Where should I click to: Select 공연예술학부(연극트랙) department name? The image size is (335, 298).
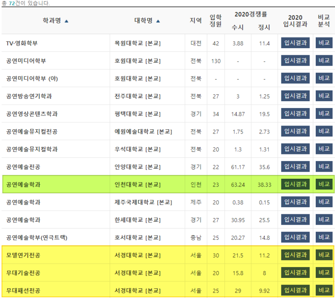(37, 238)
